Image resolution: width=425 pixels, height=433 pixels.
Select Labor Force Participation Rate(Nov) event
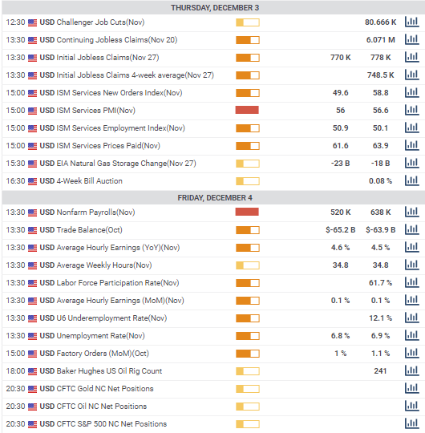109,283
